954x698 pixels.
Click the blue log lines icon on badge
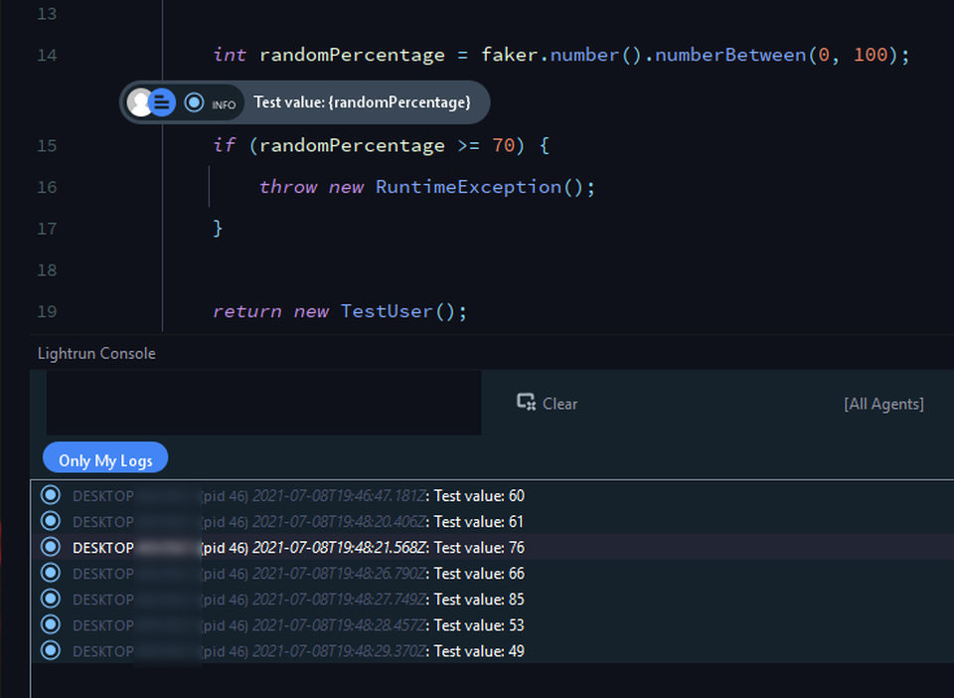(x=162, y=102)
